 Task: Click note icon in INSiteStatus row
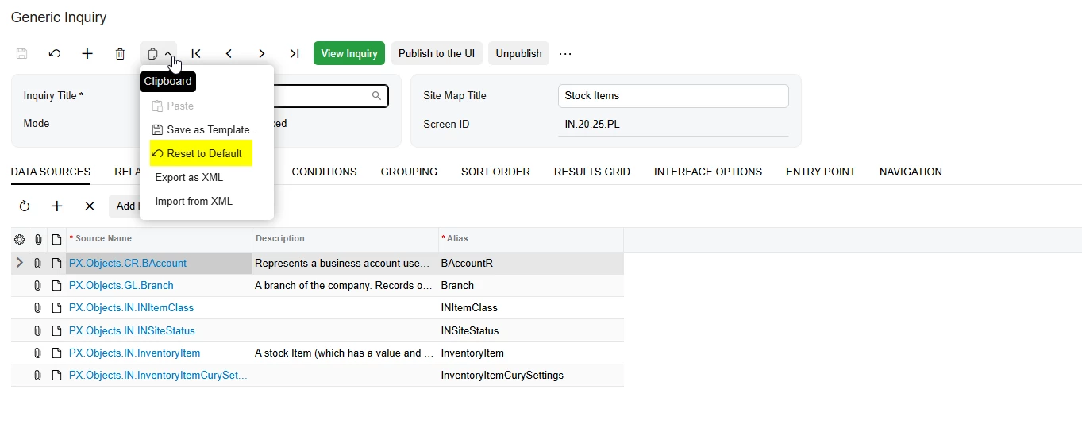pyautogui.click(x=56, y=330)
